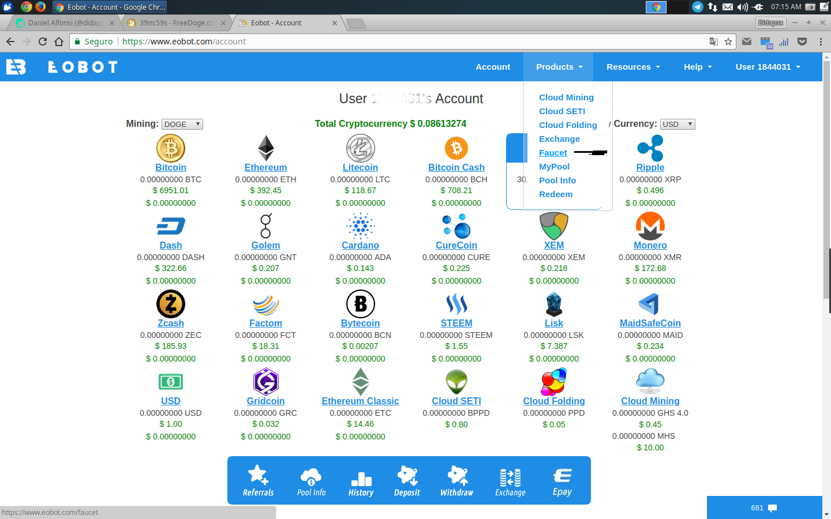The height and width of the screenshot is (519, 831).
Task: Bookmark page with the star icon
Action: point(728,42)
